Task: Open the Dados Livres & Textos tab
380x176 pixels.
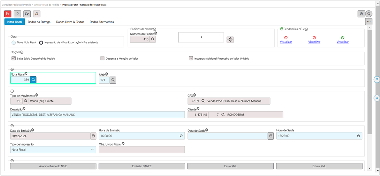Action: click(70, 22)
